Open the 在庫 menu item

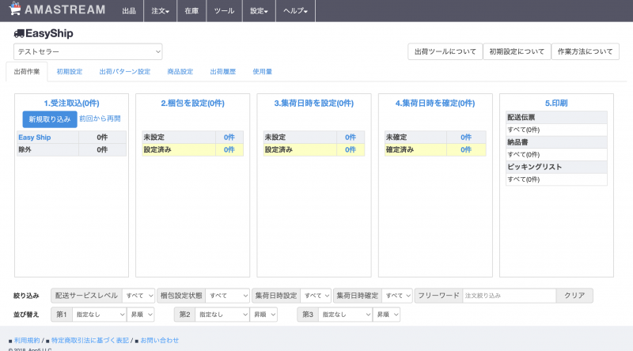[x=191, y=11]
